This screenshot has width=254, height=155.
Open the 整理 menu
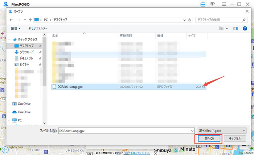(16, 28)
